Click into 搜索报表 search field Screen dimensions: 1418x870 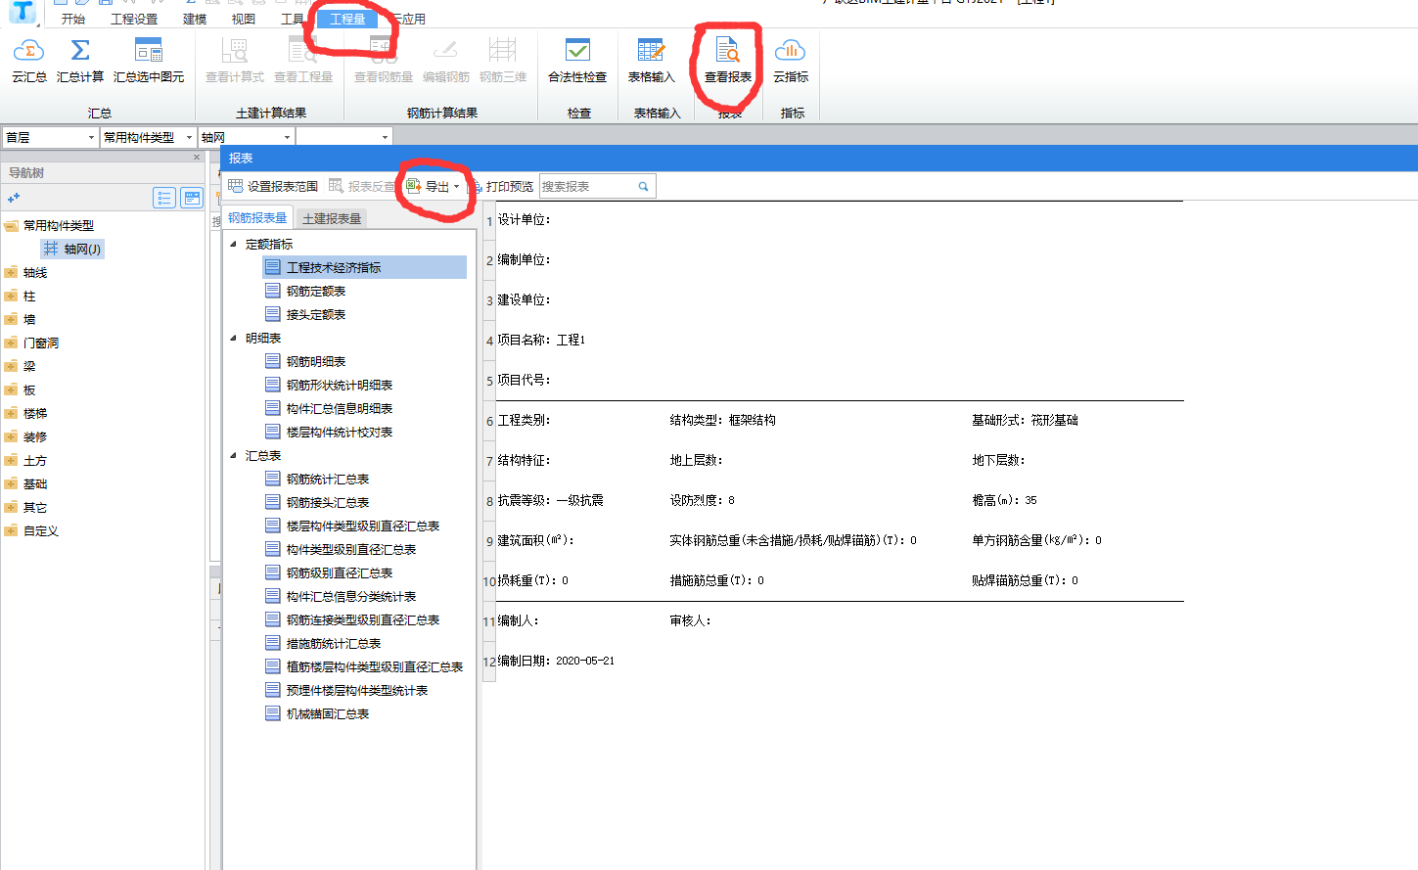coord(588,186)
